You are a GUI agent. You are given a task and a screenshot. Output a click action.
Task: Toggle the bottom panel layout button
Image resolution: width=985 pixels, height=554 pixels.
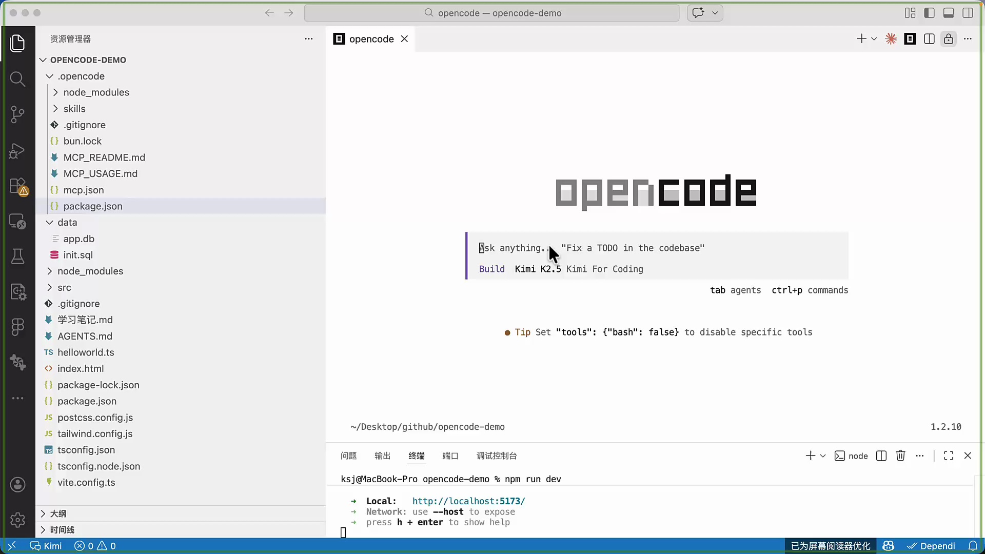pyautogui.click(x=949, y=13)
